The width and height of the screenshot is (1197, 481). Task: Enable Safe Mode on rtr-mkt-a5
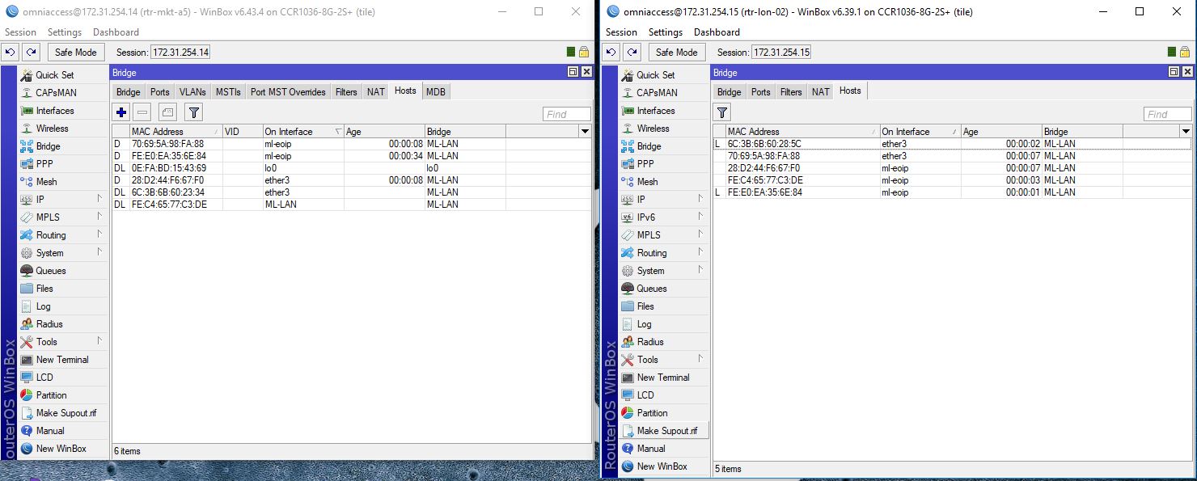75,52
